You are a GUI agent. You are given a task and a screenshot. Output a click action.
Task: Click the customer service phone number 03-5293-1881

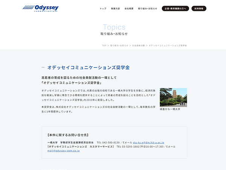click(x=129, y=146)
